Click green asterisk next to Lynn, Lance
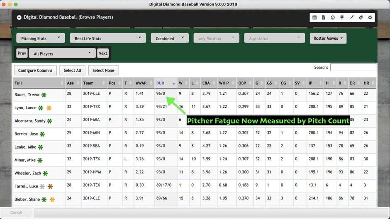 point(41,108)
